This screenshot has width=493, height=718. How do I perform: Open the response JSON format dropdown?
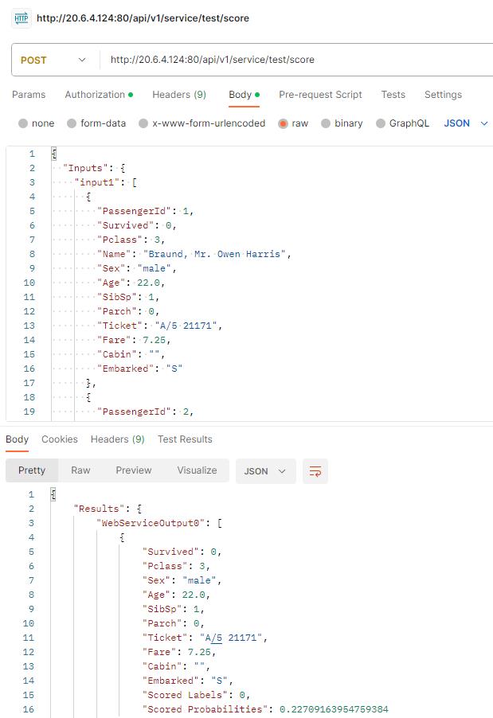pos(265,471)
